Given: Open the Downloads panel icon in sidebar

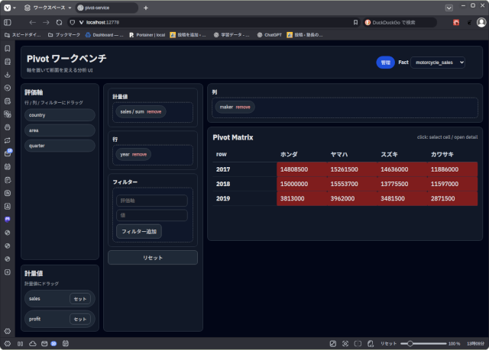Looking at the screenshot, I should coord(8,75).
